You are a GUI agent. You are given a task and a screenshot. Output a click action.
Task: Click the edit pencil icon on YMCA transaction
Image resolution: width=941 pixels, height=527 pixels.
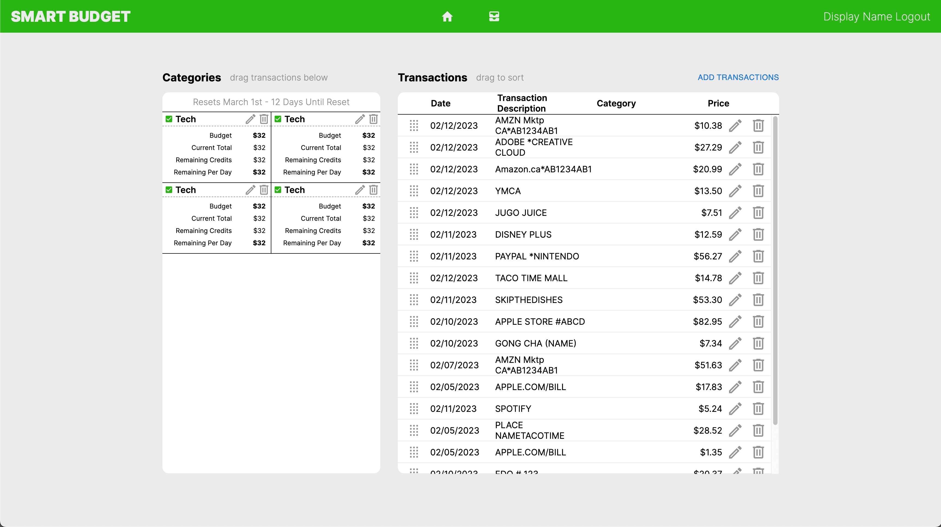click(x=735, y=191)
